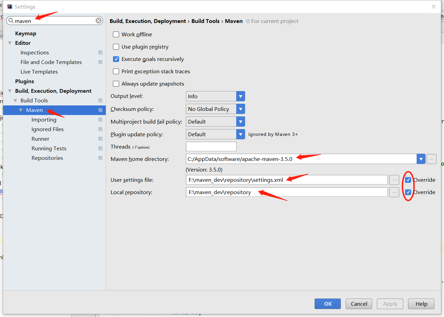Click the Cancel button
This screenshot has width=444, height=317.
[x=359, y=304]
